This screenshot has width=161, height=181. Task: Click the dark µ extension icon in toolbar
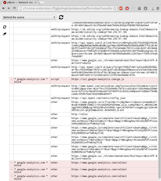point(145,8)
